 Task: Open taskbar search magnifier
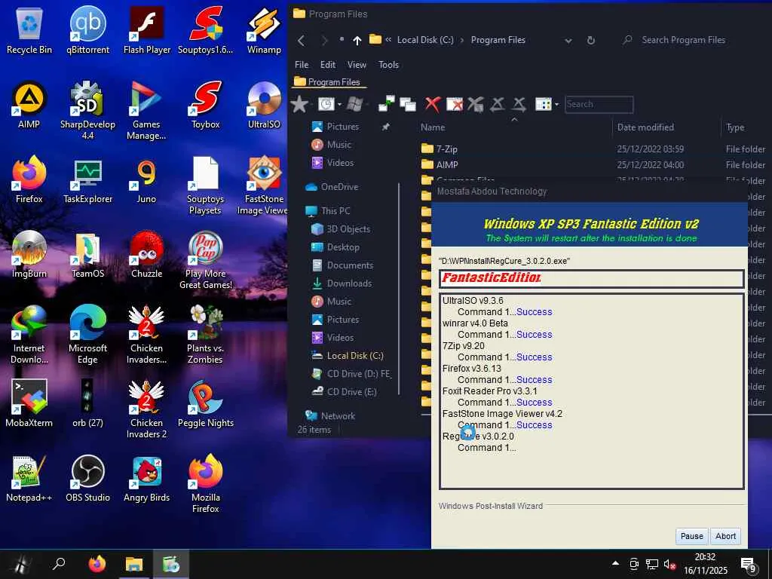(x=59, y=564)
